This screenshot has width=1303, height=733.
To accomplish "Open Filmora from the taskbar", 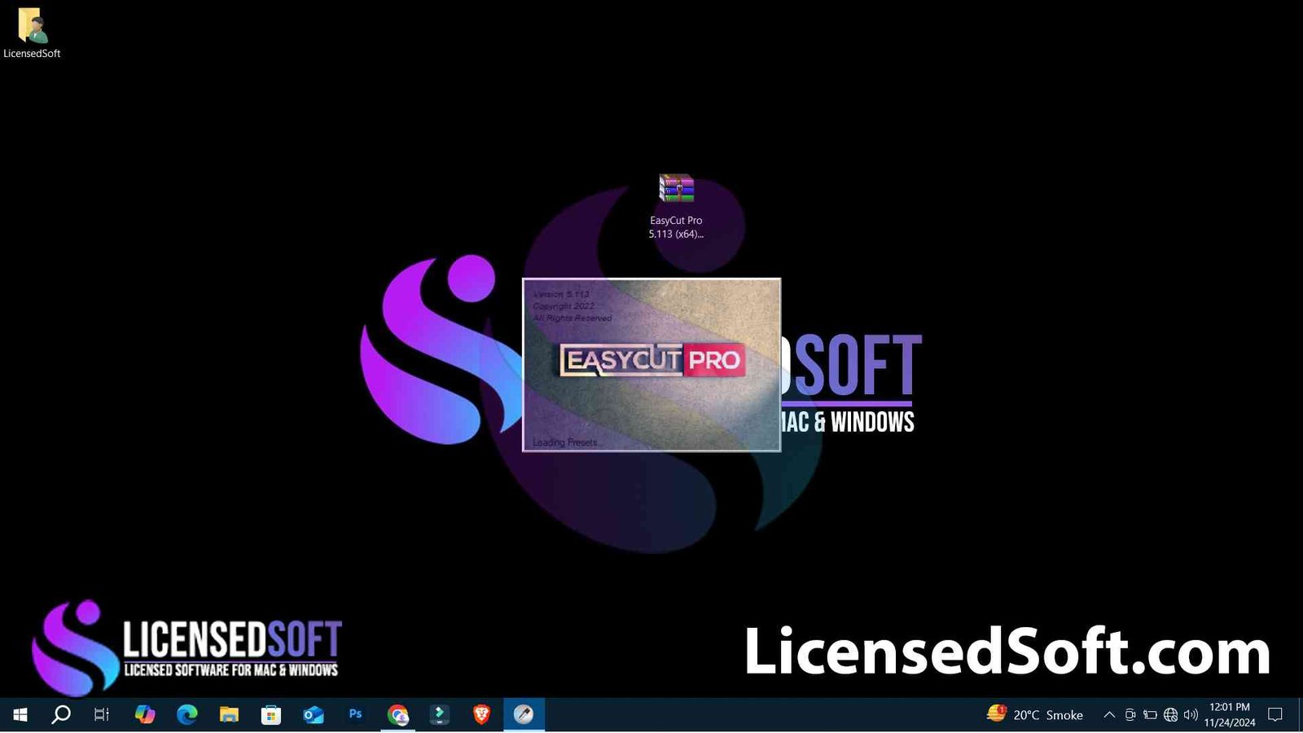I will (440, 714).
